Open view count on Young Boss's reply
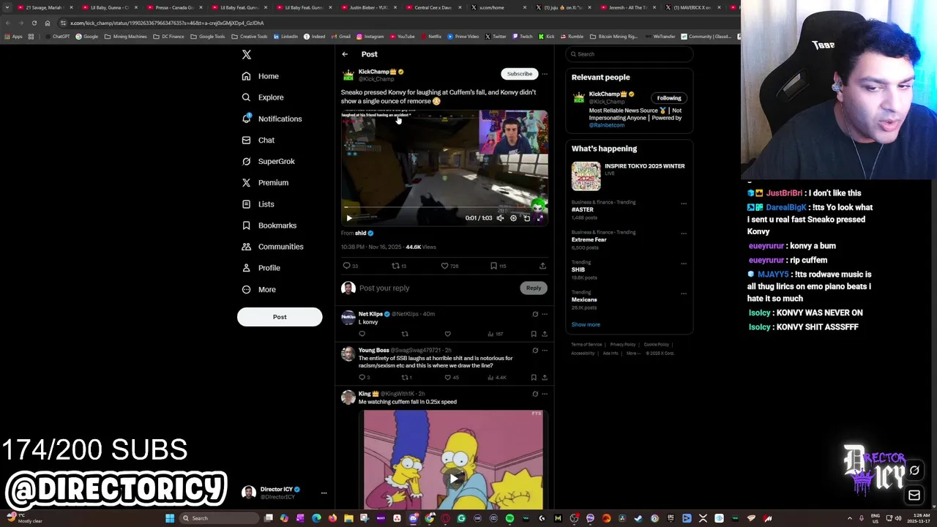This screenshot has width=937, height=527. coord(497,378)
